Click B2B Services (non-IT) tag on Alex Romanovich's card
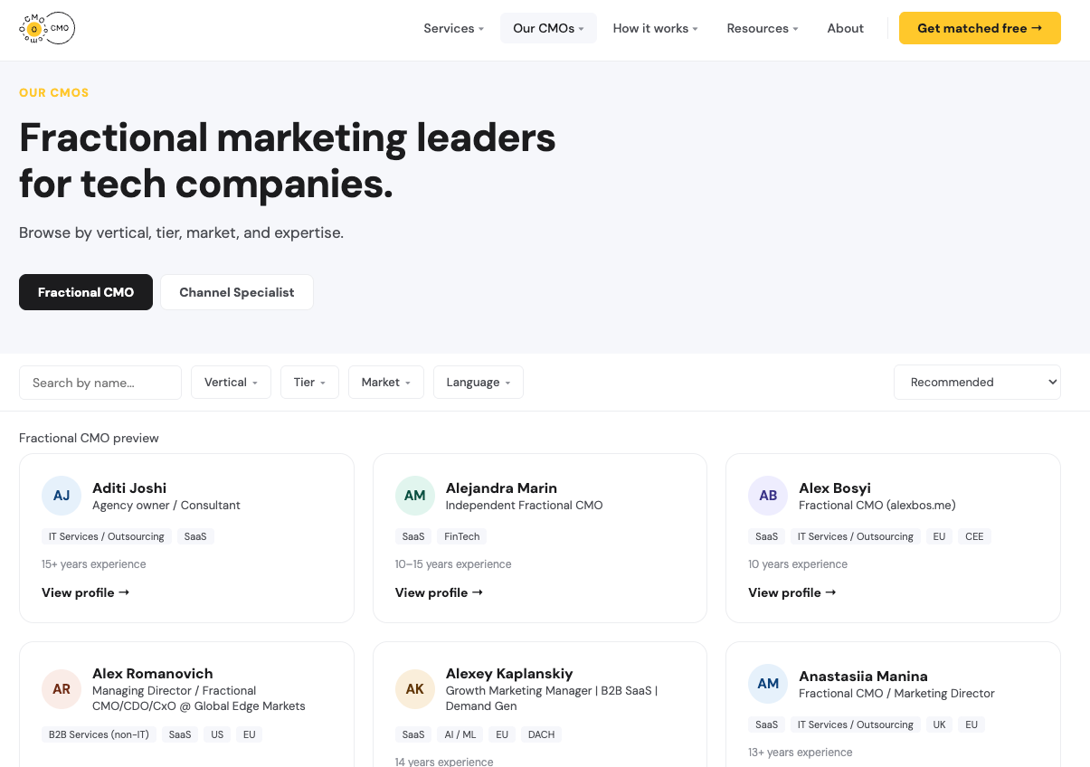Screen dimensions: 1090x767 pyautogui.click(x=100, y=734)
